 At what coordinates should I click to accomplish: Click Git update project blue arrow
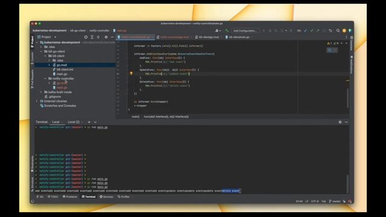point(306,31)
